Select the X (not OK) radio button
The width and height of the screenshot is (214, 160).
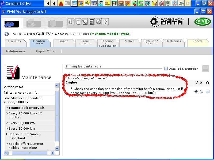(x=202, y=91)
